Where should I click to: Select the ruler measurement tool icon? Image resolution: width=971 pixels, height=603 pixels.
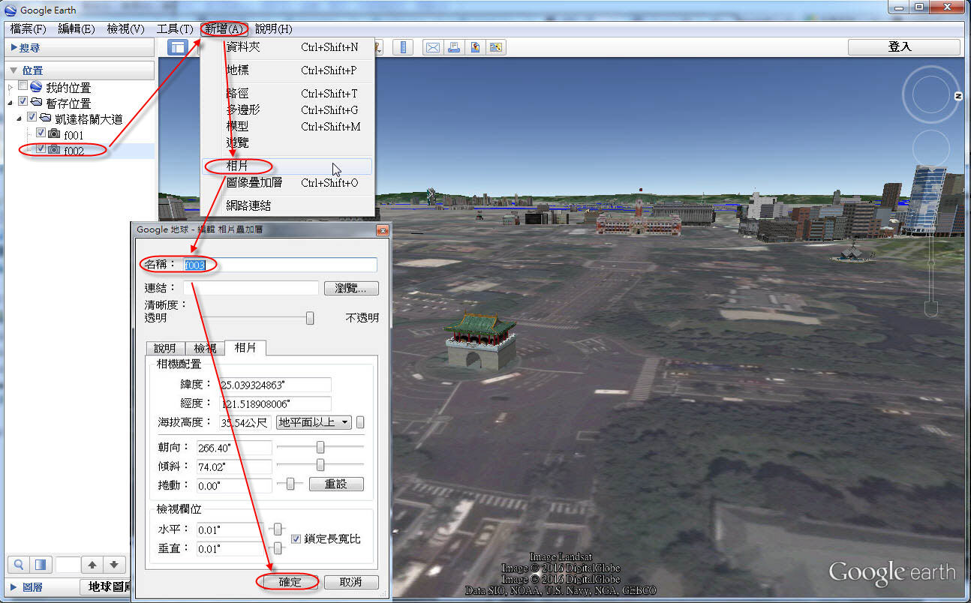click(x=404, y=47)
